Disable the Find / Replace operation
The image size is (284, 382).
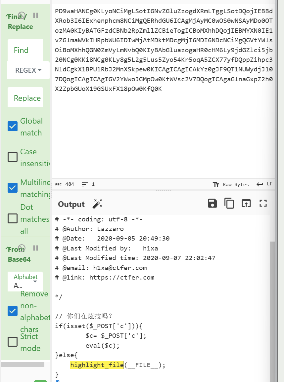pos(22,15)
